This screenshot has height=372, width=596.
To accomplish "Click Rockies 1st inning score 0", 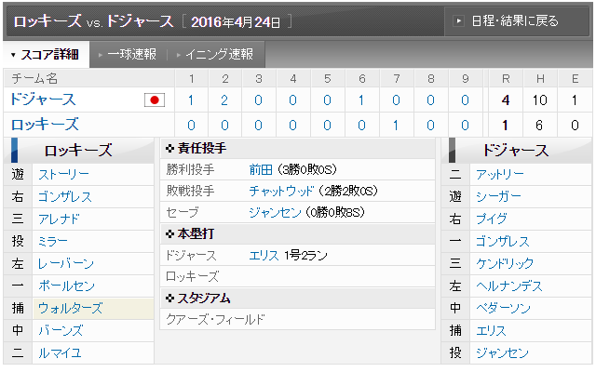I will pyautogui.click(x=191, y=125).
